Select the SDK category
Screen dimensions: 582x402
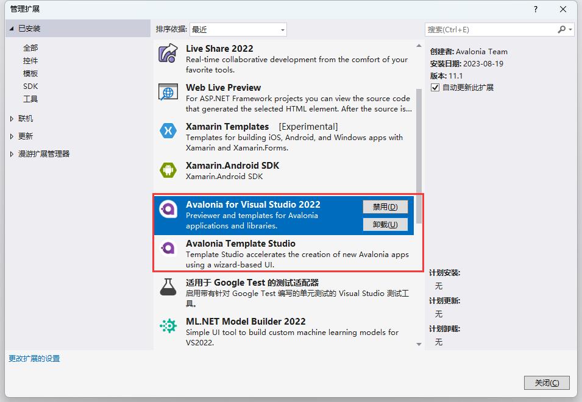tap(30, 86)
